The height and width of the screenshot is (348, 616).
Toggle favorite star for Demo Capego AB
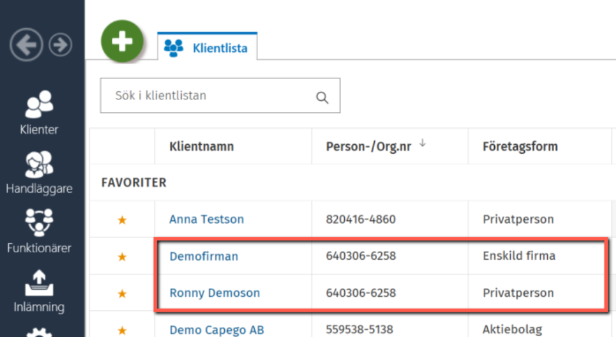click(122, 330)
